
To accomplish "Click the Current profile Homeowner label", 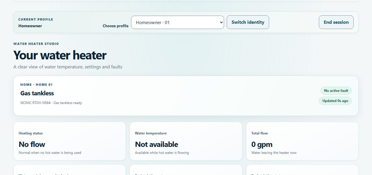I will click(30, 26).
